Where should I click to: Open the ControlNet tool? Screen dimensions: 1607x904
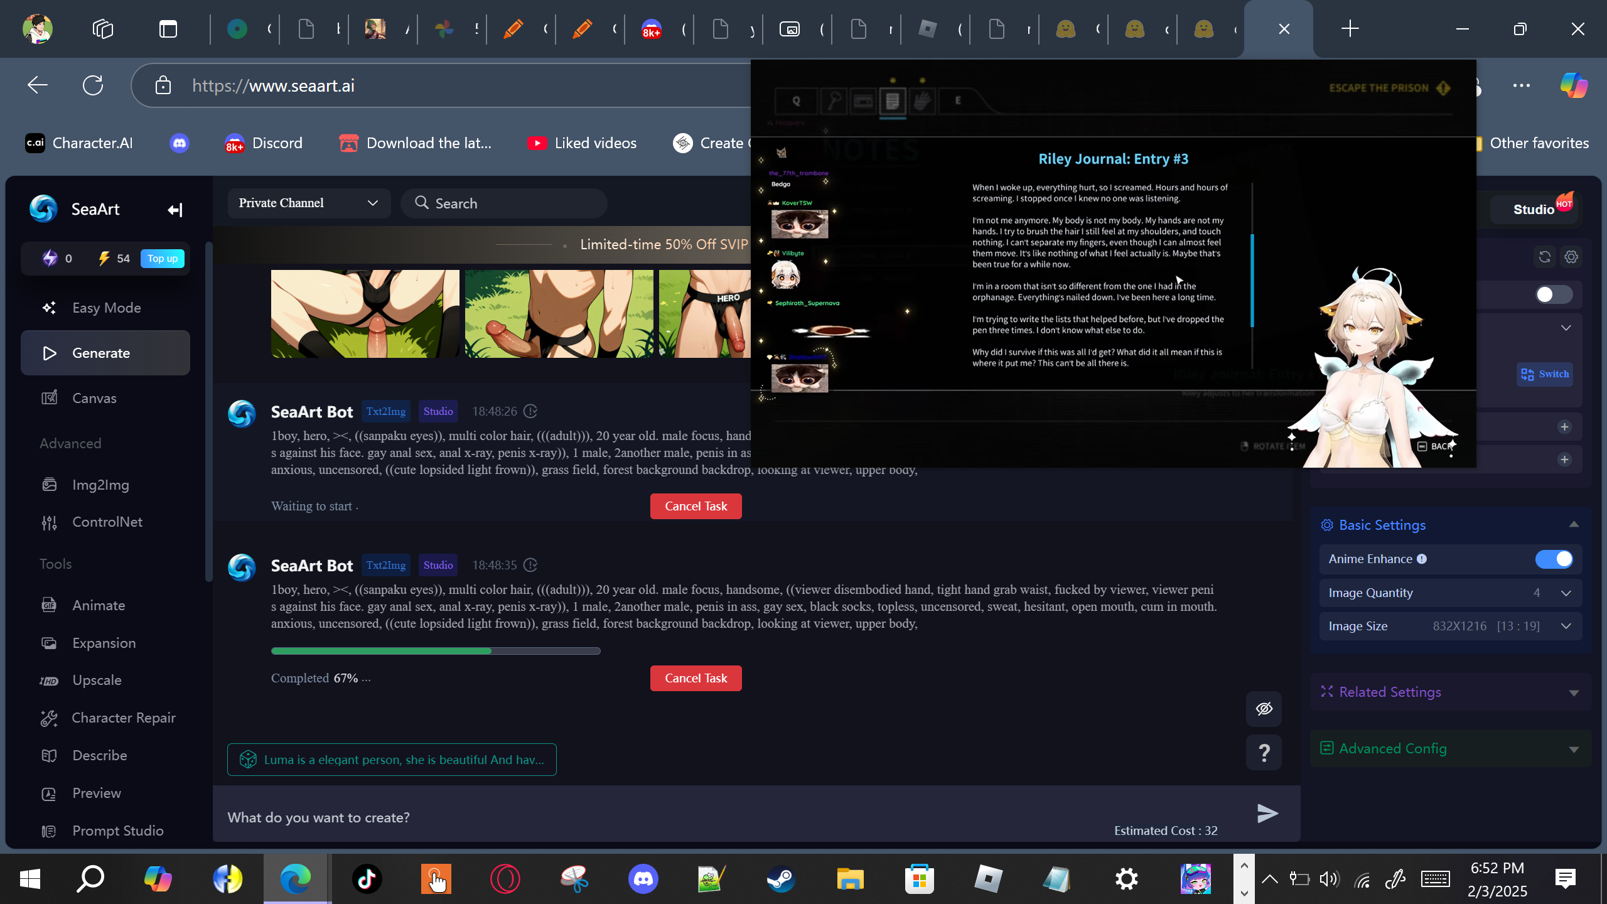[105, 522]
